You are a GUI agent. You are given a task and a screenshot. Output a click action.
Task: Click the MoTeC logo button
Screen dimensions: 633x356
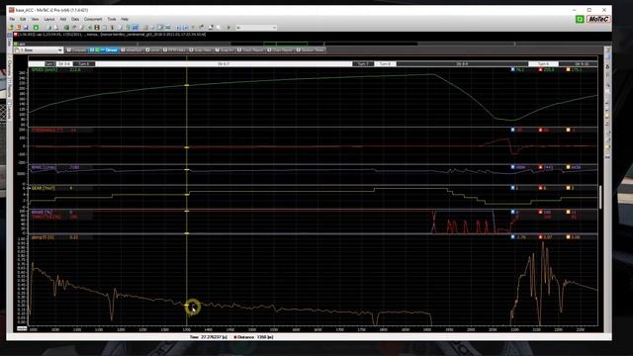point(598,19)
